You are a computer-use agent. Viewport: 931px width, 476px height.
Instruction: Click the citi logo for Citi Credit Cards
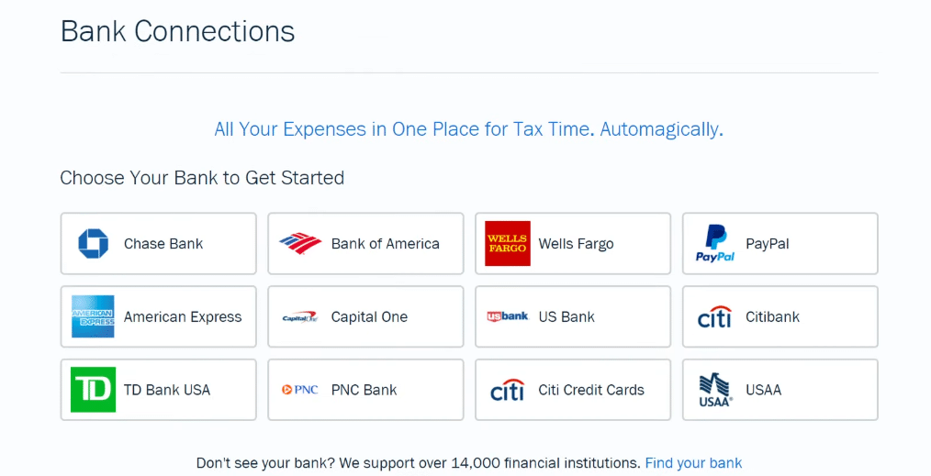508,390
